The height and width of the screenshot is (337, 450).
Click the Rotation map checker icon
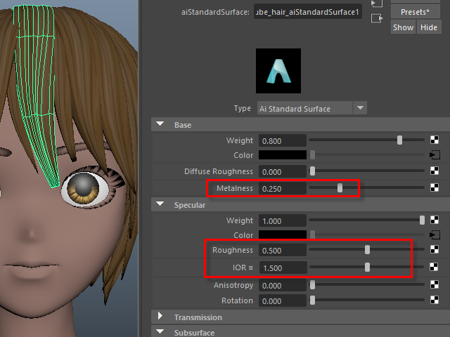click(x=435, y=300)
